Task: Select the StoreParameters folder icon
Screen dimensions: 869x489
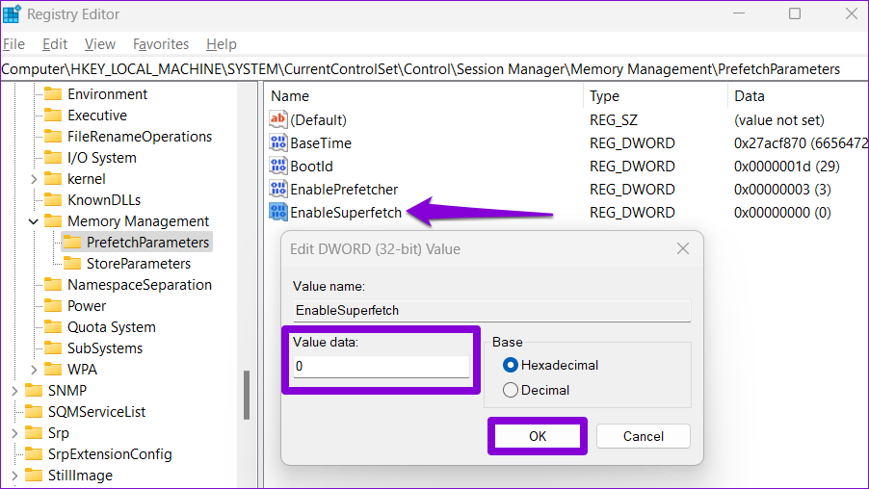Action: 72,263
